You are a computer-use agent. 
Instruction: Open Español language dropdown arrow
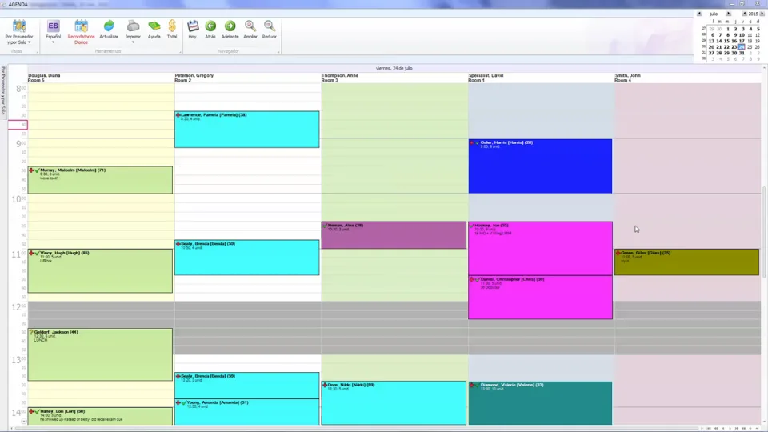tap(53, 42)
